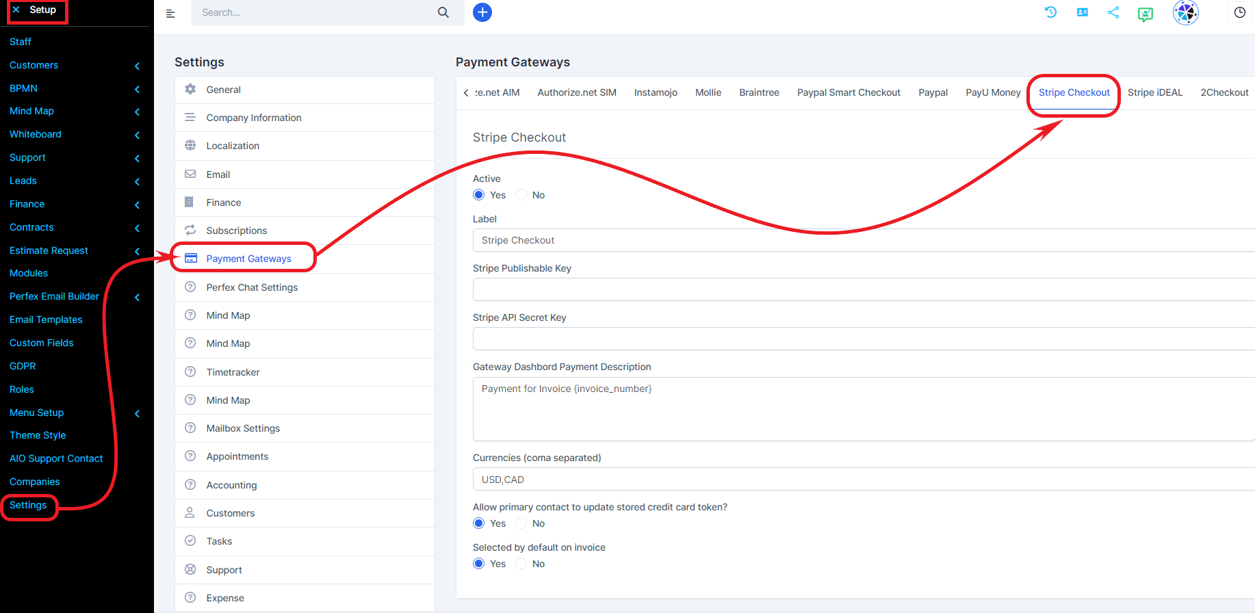This screenshot has height=613, width=1255.
Task: Click the question icon beside Perfex Chat Settings
Action: click(190, 287)
